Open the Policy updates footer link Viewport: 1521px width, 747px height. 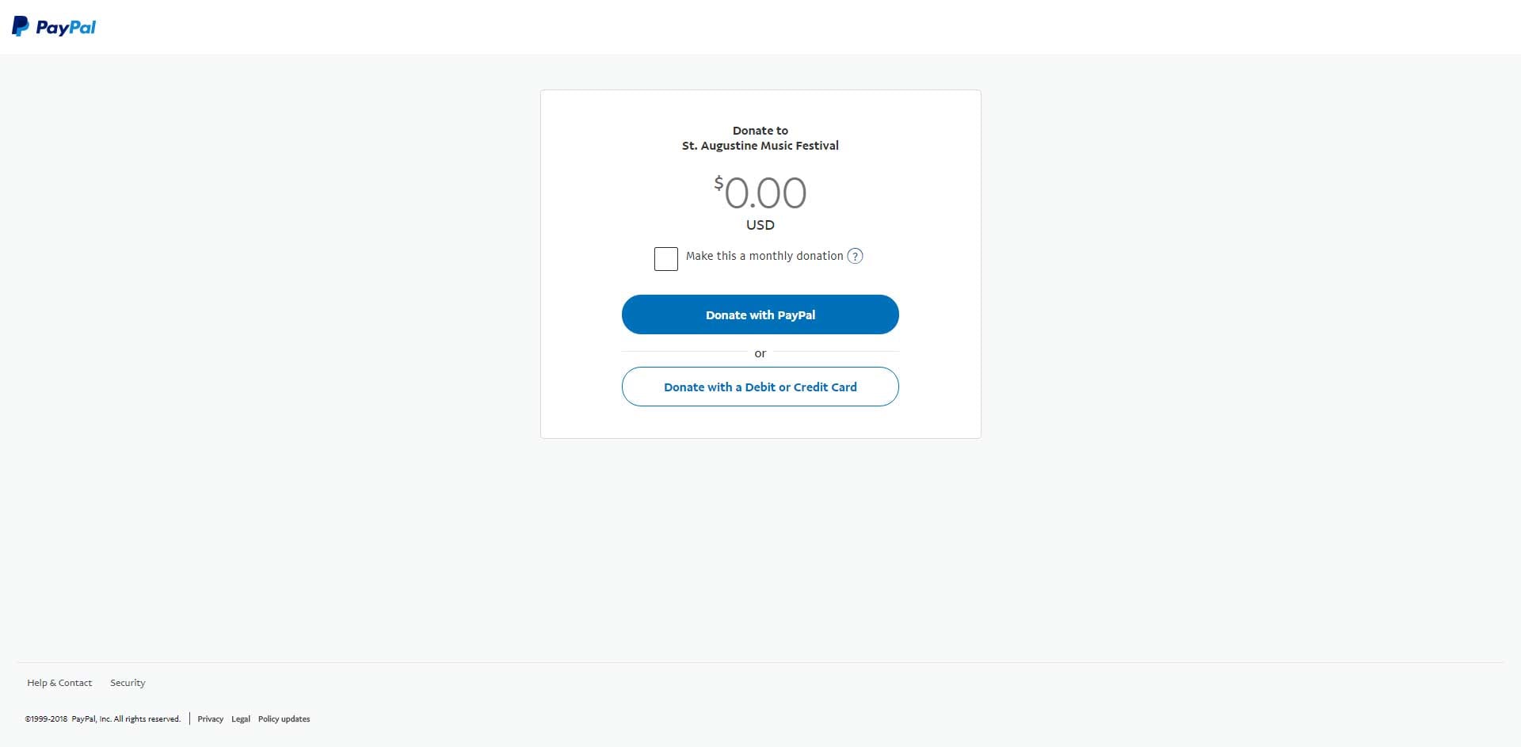tap(284, 719)
